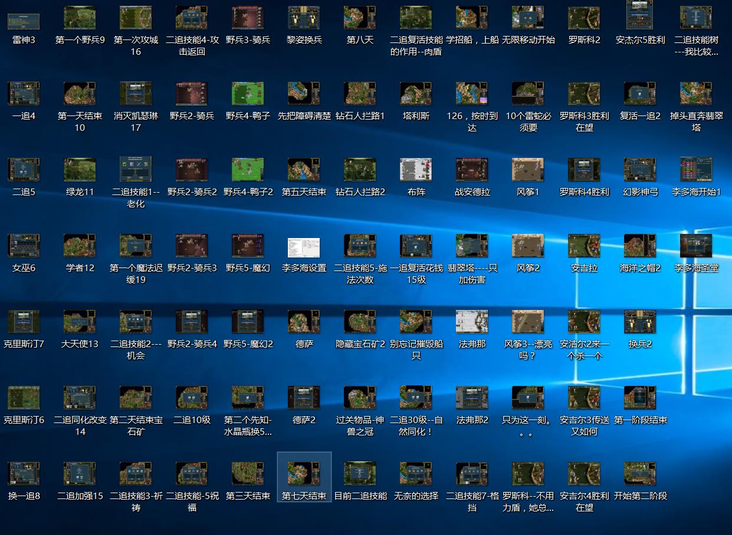Click the 二追10级 file icon
732x535 pixels.
click(x=192, y=398)
